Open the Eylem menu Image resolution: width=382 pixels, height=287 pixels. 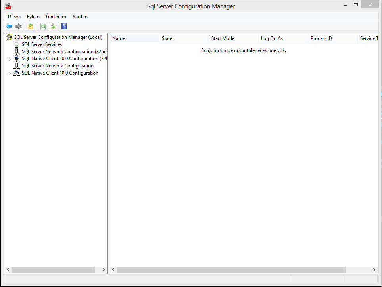click(33, 17)
